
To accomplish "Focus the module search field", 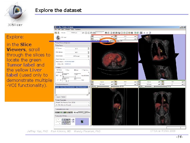I will [100, 33].
